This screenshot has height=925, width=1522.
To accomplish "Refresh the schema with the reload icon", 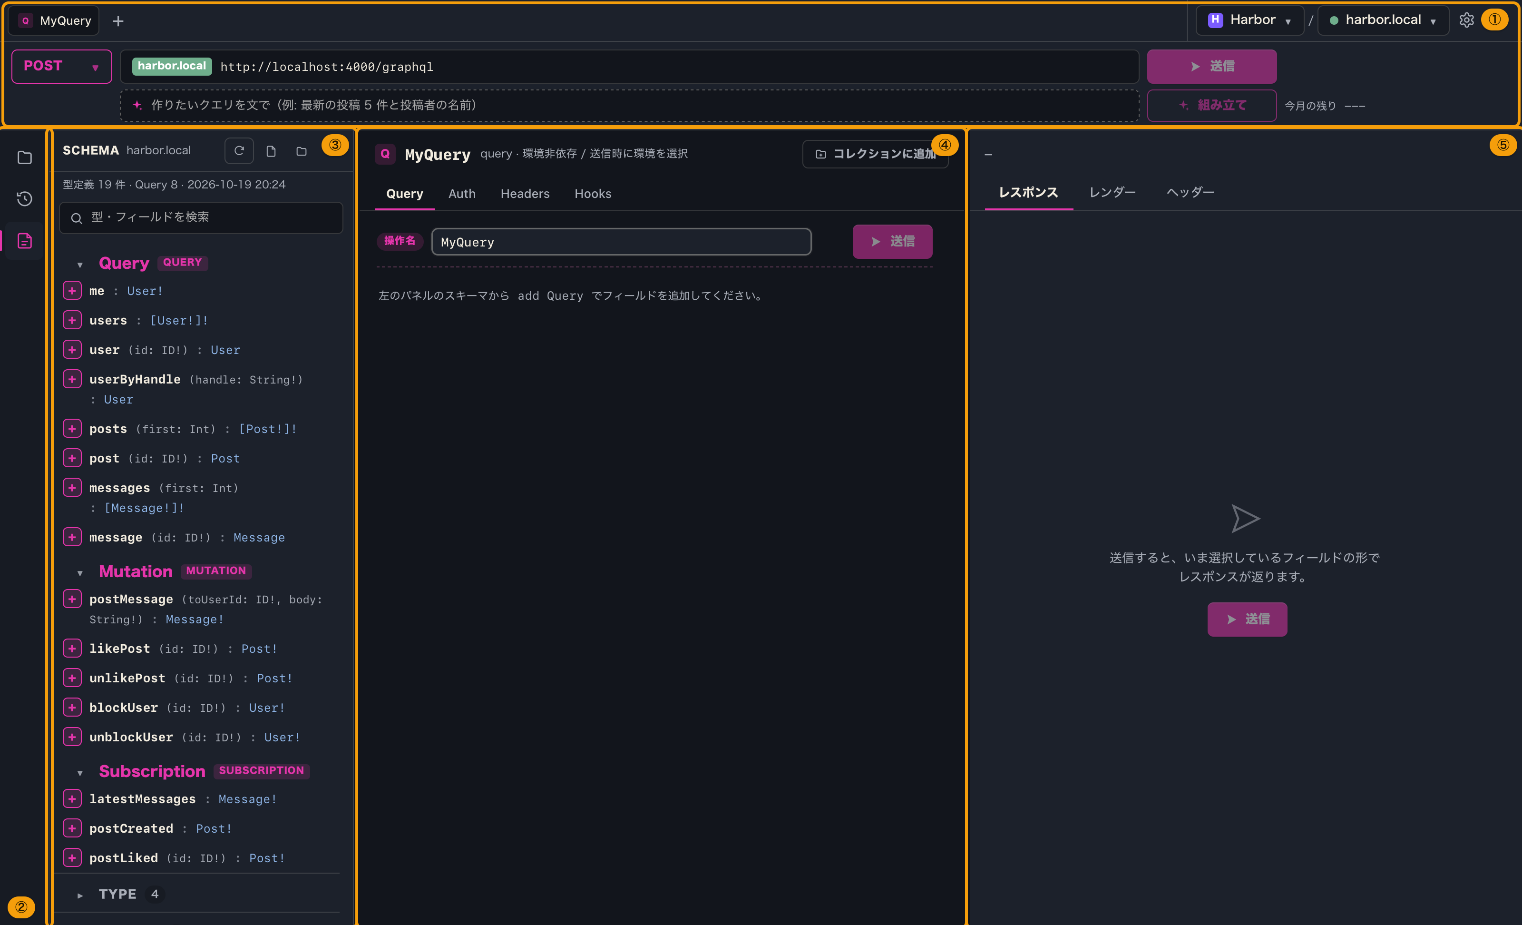I will coord(239,151).
